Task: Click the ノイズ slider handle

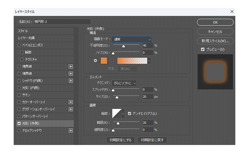Action: coord(113,53)
